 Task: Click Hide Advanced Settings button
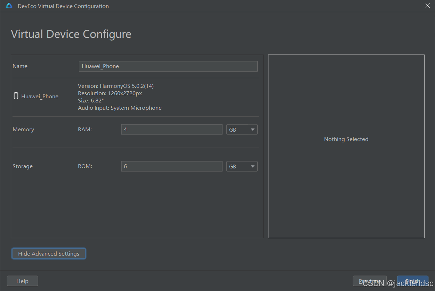point(49,254)
